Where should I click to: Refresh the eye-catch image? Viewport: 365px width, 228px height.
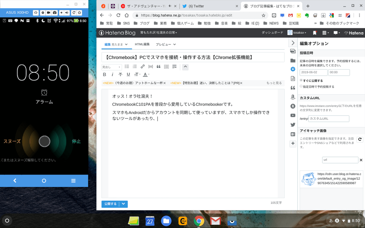pos(360,139)
